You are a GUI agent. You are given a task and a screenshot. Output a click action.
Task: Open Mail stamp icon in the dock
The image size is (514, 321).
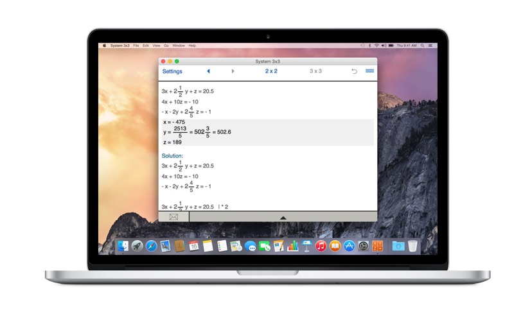coord(165,246)
